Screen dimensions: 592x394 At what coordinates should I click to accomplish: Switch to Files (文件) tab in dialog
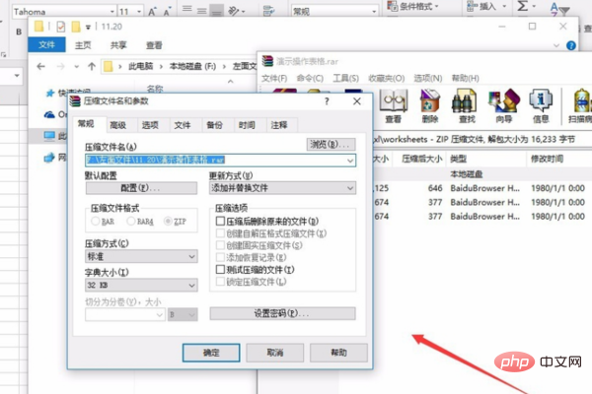click(182, 125)
